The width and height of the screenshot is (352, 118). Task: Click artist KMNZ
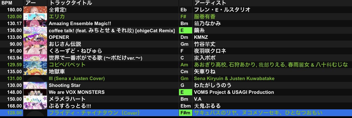(201, 37)
